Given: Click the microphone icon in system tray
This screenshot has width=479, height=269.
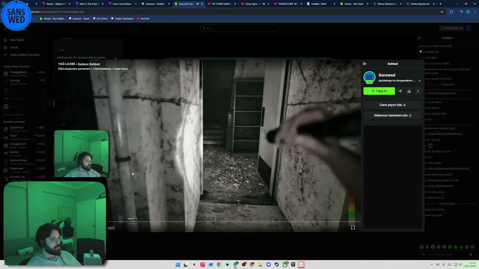Looking at the screenshot, I should click(x=443, y=265).
